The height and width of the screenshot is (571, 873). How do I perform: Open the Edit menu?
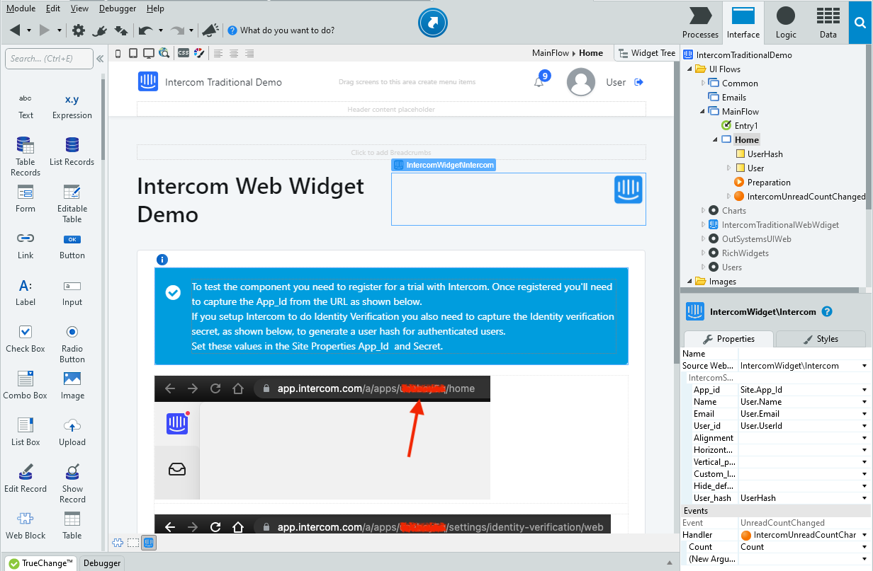pyautogui.click(x=53, y=8)
